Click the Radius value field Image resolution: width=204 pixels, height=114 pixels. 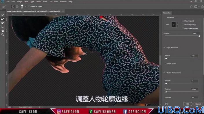click(x=194, y=56)
